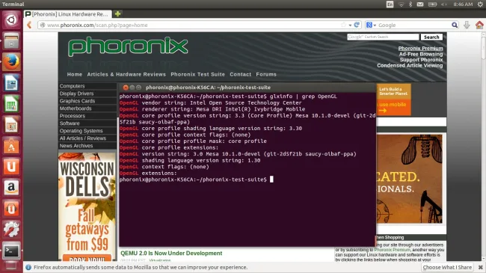The height and width of the screenshot is (273, 486).
Task: Open Amazon launcher icon
Action: pyautogui.click(x=11, y=188)
